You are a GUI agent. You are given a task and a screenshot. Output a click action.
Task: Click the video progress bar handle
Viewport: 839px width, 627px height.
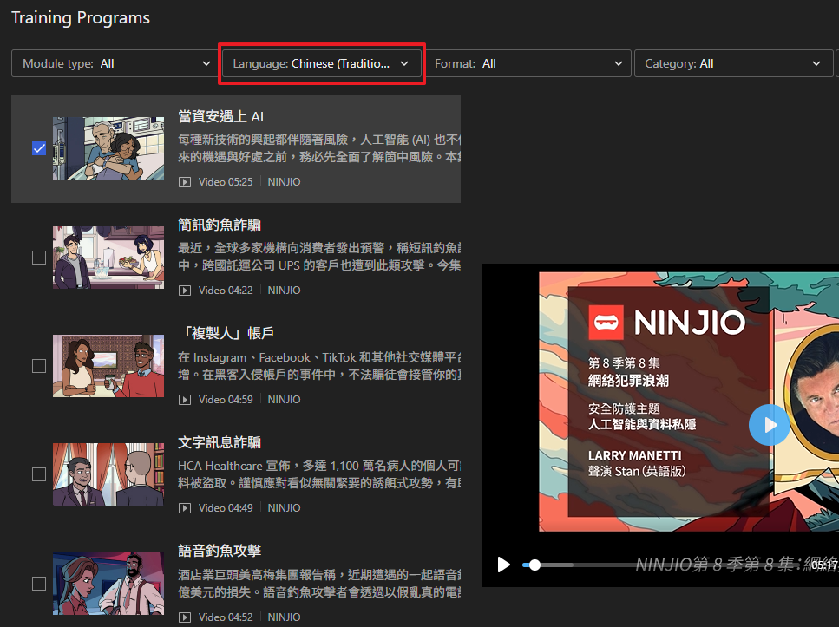pyautogui.click(x=534, y=565)
